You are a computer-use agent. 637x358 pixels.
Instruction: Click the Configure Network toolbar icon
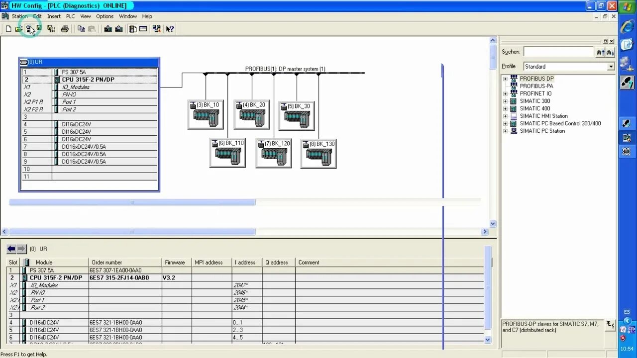click(x=157, y=29)
